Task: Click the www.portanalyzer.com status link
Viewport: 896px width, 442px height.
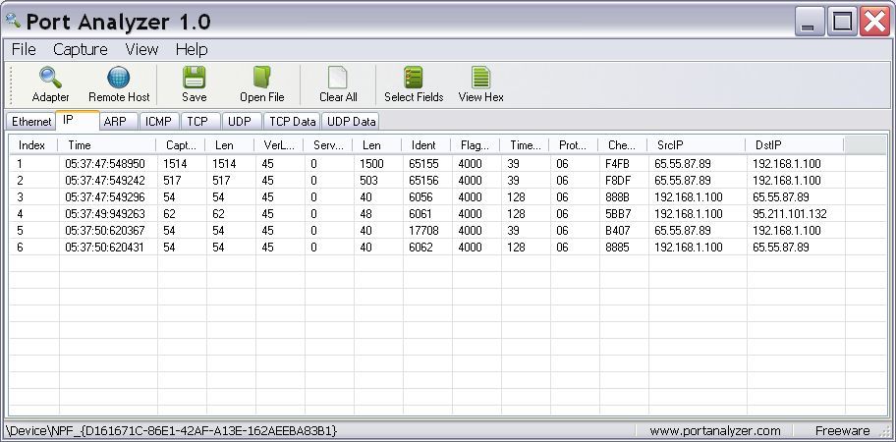Action: pyautogui.click(x=715, y=430)
